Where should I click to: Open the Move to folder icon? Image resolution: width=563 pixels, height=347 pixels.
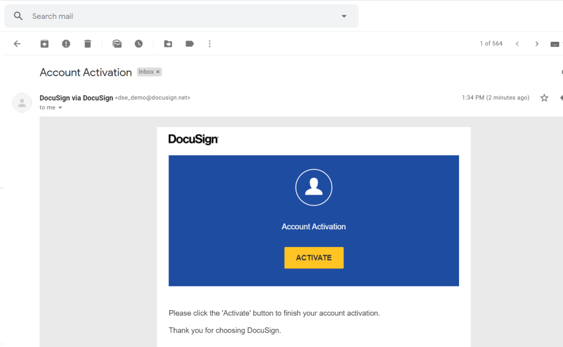[x=168, y=44]
